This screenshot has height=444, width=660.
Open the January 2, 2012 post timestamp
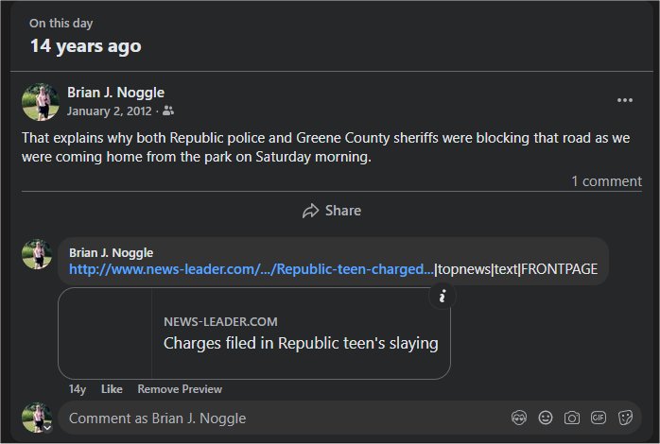pyautogui.click(x=111, y=111)
